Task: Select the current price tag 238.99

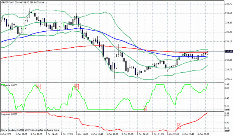Action: pyautogui.click(x=229, y=51)
